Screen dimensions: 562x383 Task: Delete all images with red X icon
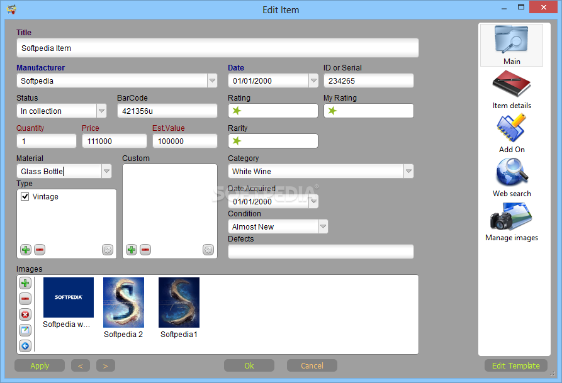pos(25,314)
